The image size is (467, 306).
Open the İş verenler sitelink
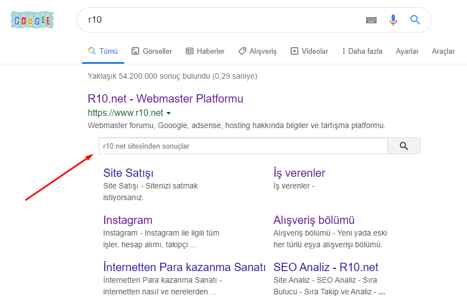point(300,173)
